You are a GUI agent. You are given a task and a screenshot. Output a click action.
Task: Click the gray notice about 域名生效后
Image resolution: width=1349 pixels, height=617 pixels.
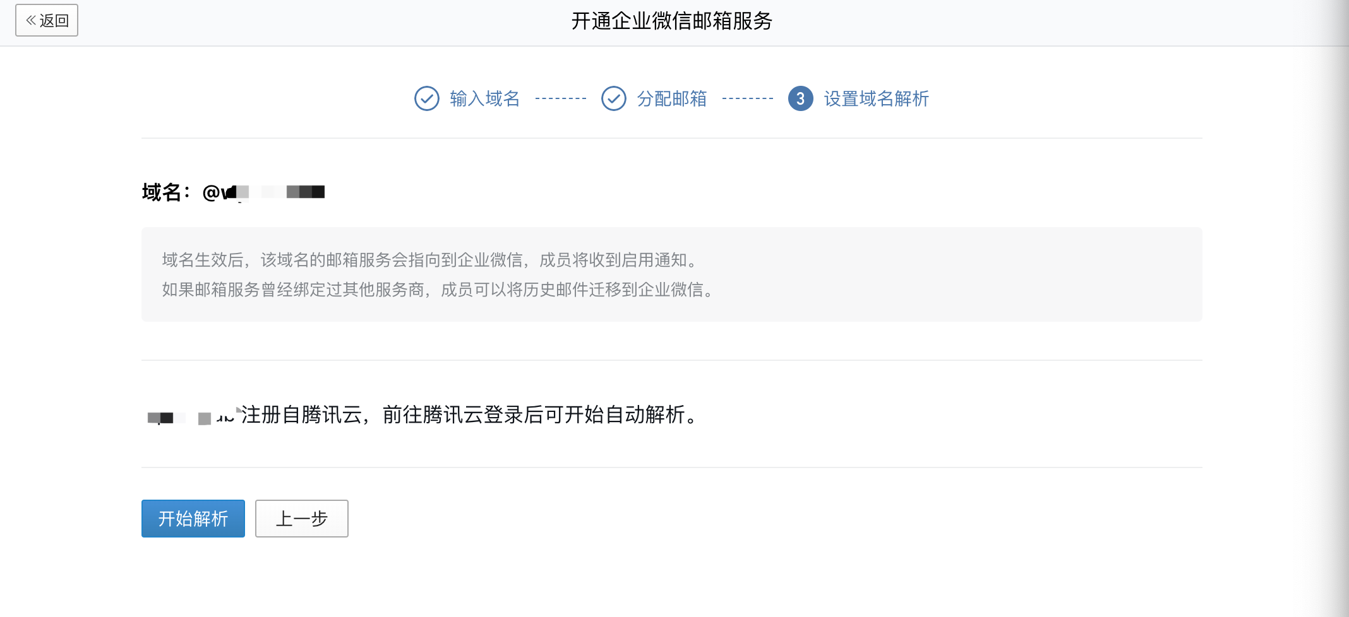672,274
